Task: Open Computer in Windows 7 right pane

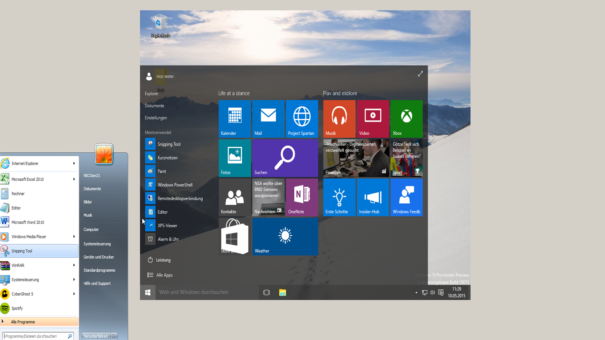Action: click(x=91, y=229)
